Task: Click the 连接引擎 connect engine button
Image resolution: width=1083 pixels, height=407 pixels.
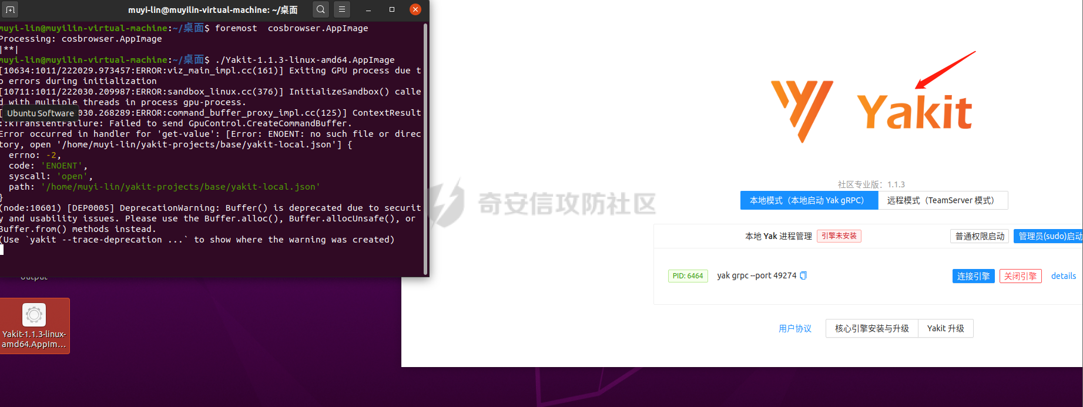Action: pyautogui.click(x=973, y=276)
